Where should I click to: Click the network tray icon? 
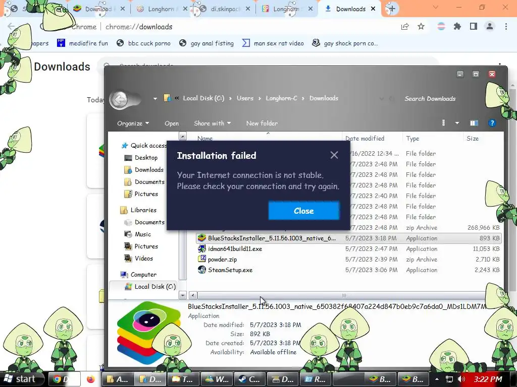pos(449,379)
